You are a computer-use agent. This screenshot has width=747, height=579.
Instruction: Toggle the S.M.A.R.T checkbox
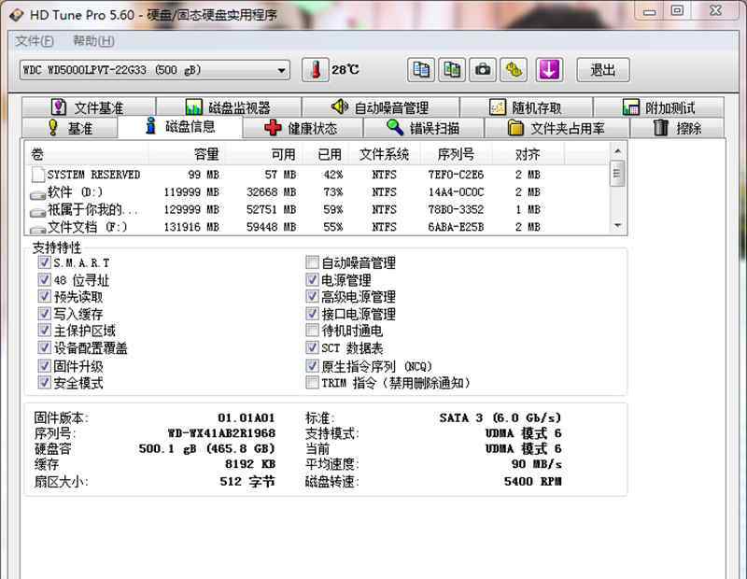pos(44,262)
